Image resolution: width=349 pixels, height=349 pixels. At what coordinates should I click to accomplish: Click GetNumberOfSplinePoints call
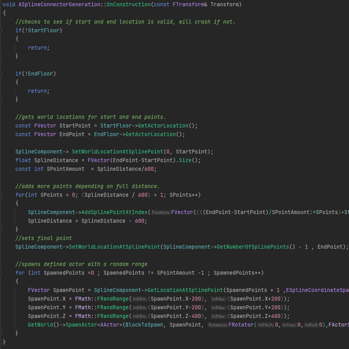coord(253,247)
